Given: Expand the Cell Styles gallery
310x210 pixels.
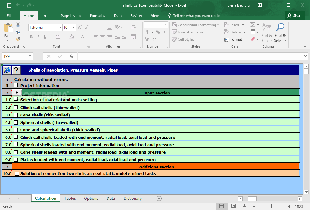Looking at the screenshot, I should tap(184, 39).
